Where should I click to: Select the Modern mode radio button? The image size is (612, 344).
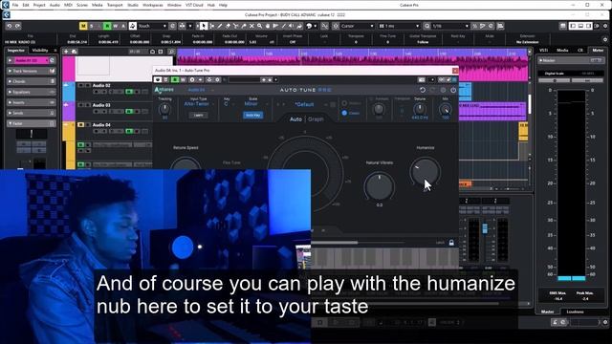(344, 103)
